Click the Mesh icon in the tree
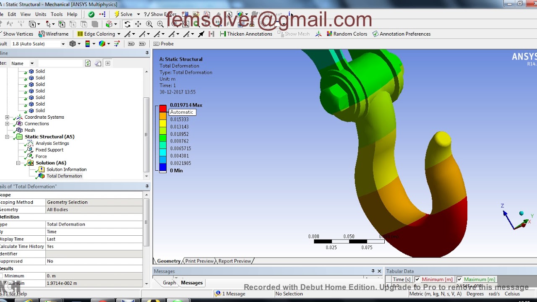The image size is (537, 302). [19, 130]
